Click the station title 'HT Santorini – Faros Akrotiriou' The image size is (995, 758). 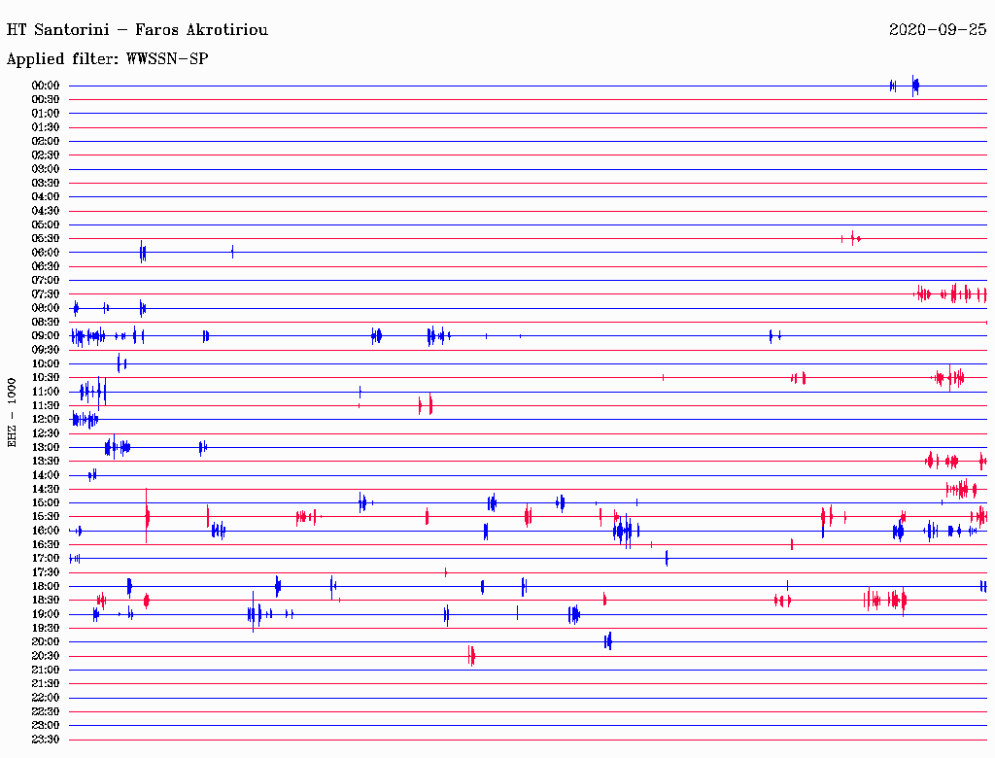[x=137, y=30]
